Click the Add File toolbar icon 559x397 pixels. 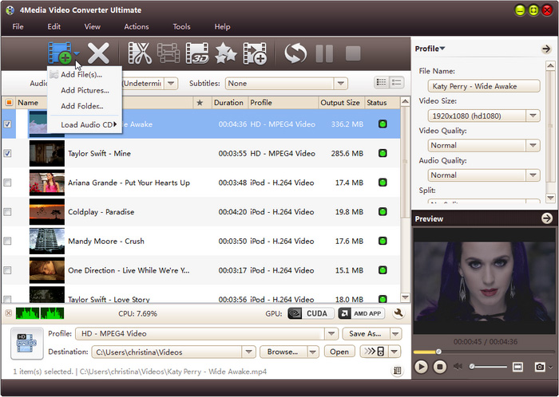tap(59, 53)
